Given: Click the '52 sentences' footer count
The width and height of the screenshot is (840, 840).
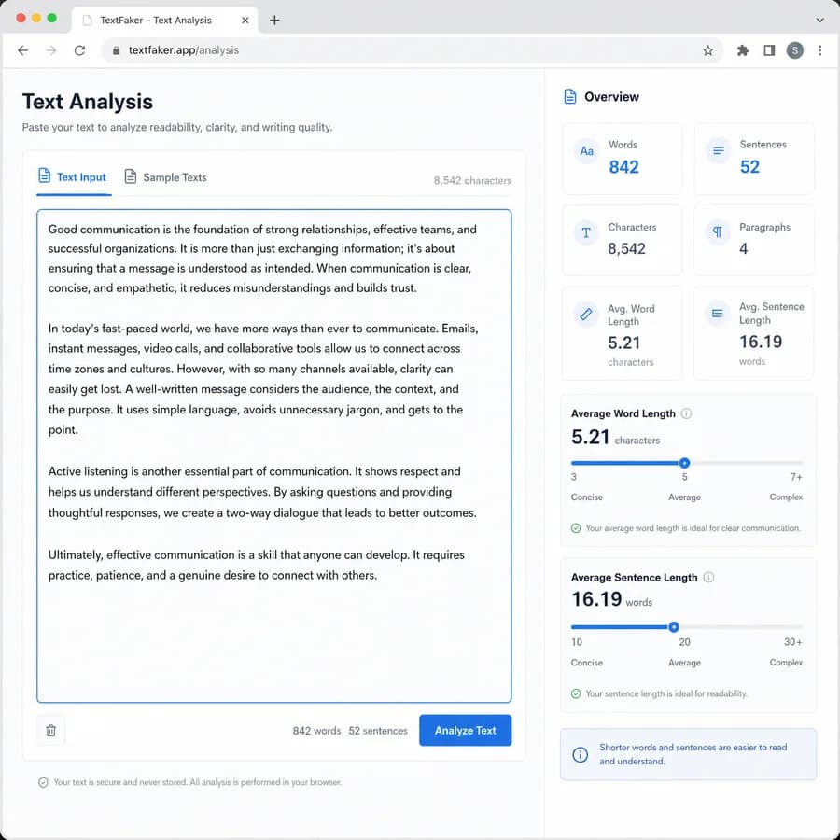Looking at the screenshot, I should (x=378, y=731).
